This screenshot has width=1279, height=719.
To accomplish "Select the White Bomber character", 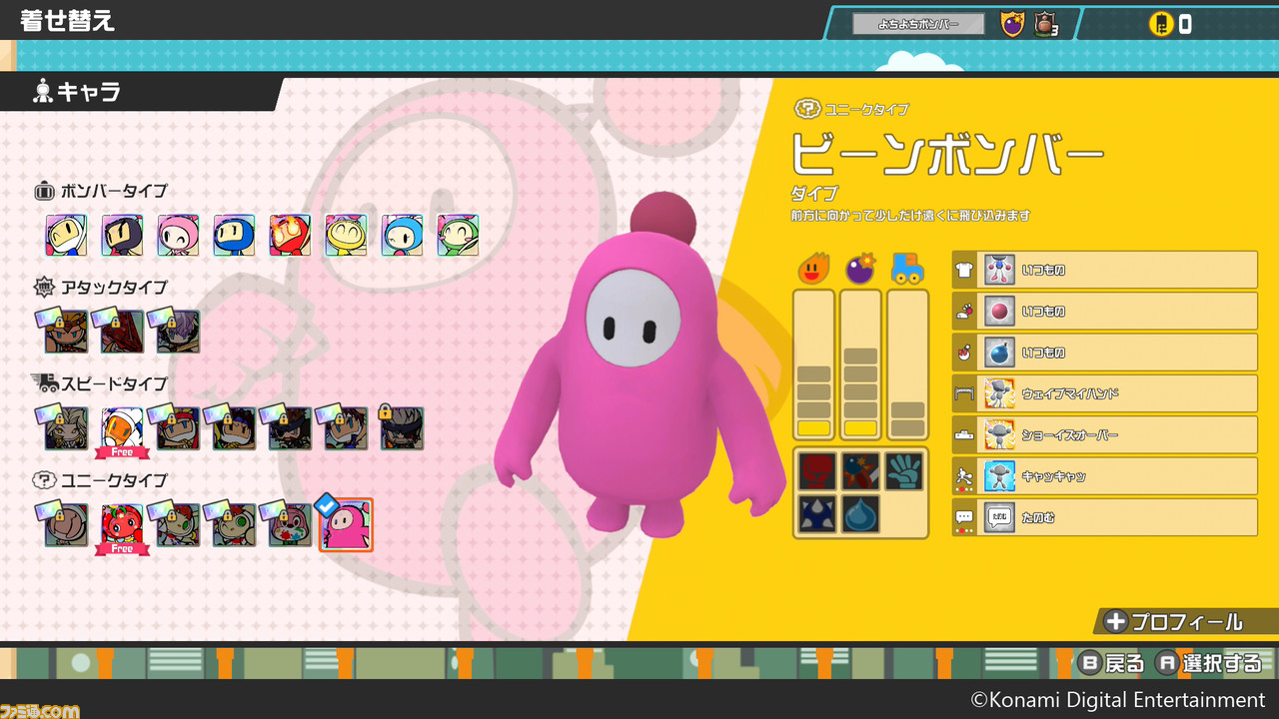I will pyautogui.click(x=66, y=236).
